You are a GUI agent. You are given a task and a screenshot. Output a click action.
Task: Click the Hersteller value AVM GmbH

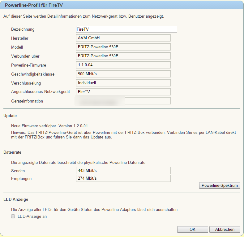pyautogui.click(x=123, y=38)
